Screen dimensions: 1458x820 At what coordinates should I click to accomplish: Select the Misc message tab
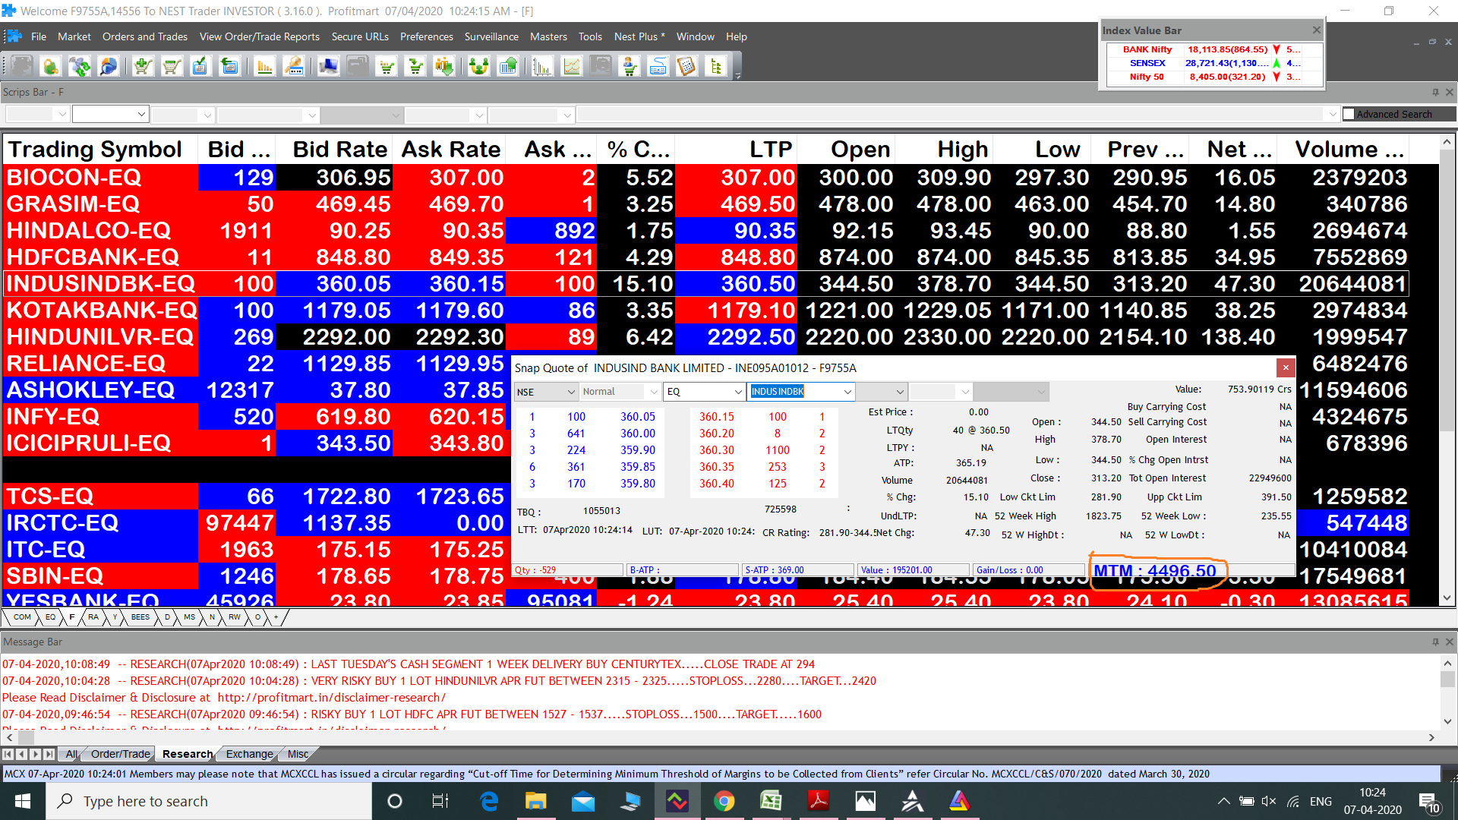pos(298,754)
